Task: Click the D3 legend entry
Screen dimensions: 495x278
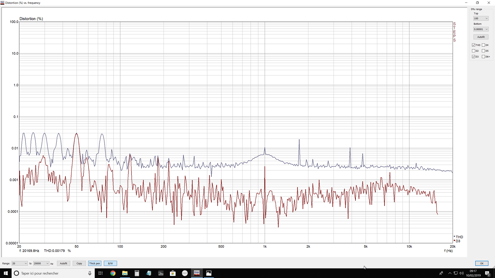Action: coord(457,241)
